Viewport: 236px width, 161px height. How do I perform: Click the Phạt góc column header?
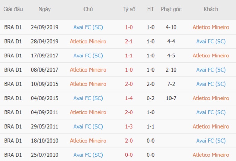(171, 9)
